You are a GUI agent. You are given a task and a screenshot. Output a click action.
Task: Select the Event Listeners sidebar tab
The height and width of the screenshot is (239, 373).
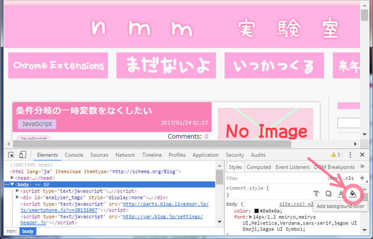pos(293,167)
